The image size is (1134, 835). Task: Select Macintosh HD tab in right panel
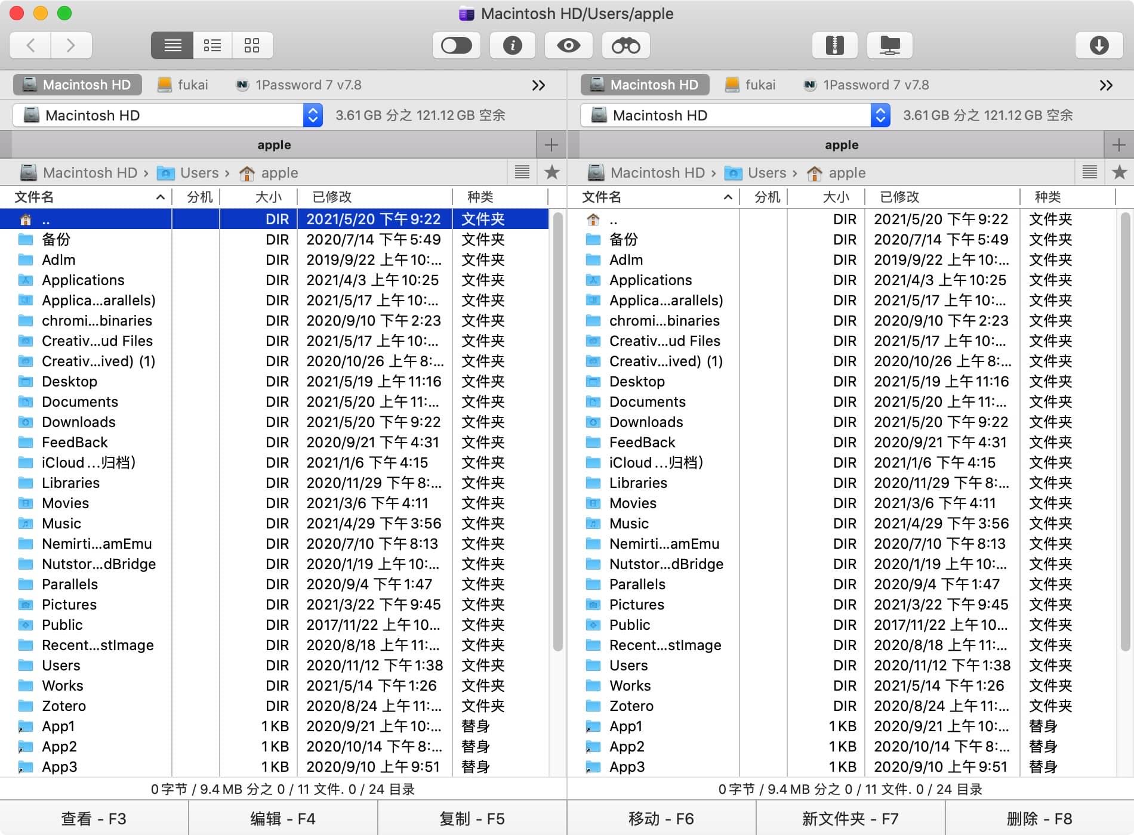[x=645, y=85]
